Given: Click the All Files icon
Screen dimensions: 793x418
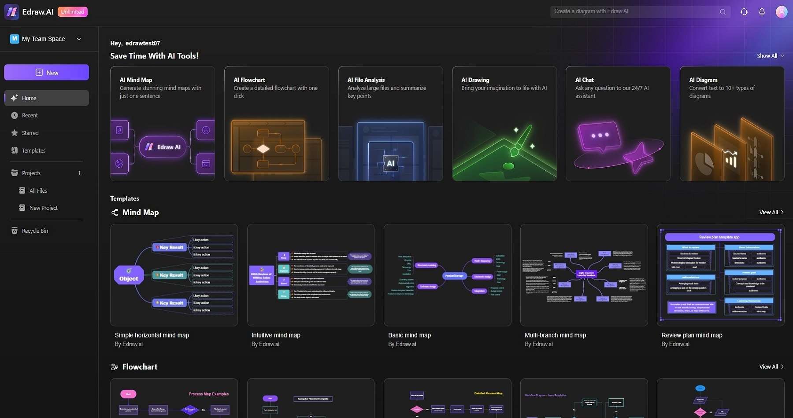Looking at the screenshot, I should (x=22, y=191).
